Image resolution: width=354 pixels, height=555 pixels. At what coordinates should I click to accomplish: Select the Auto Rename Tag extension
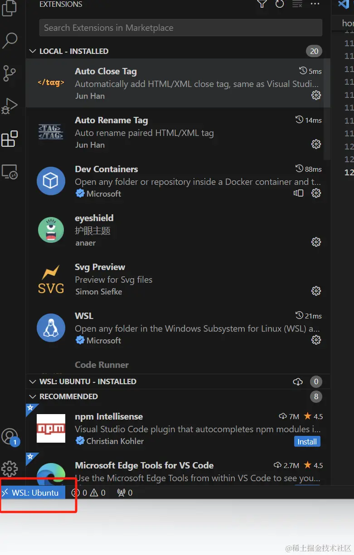pyautogui.click(x=178, y=132)
